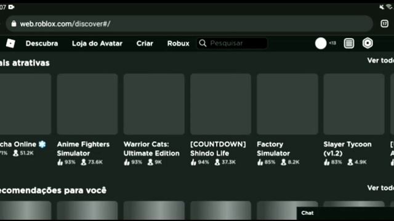Open the Factory Simulator thumbnail
The height and width of the screenshot is (221, 394).
coord(287,104)
